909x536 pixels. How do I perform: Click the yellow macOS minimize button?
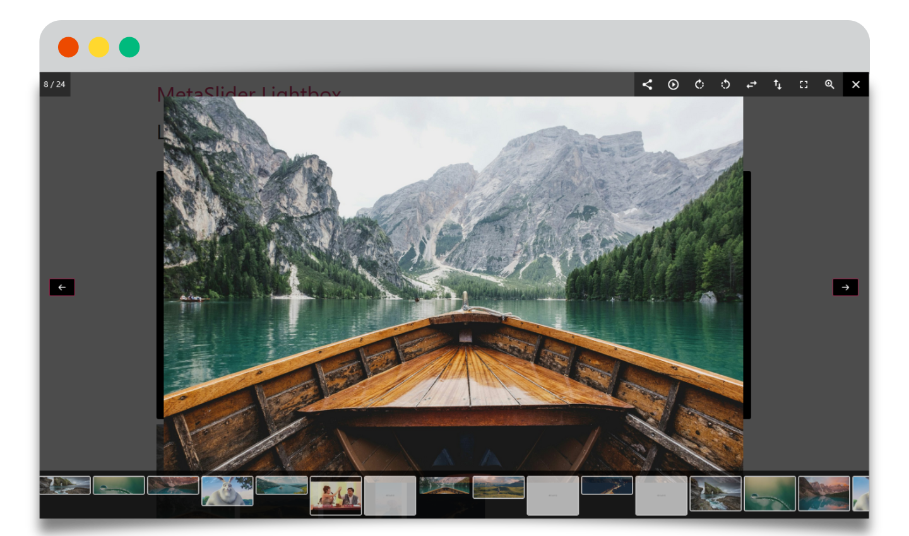tap(98, 47)
